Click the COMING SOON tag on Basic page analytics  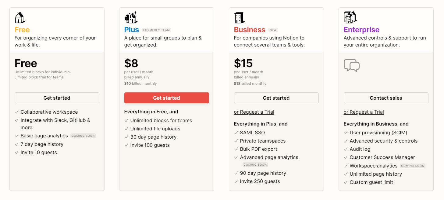(x=83, y=136)
